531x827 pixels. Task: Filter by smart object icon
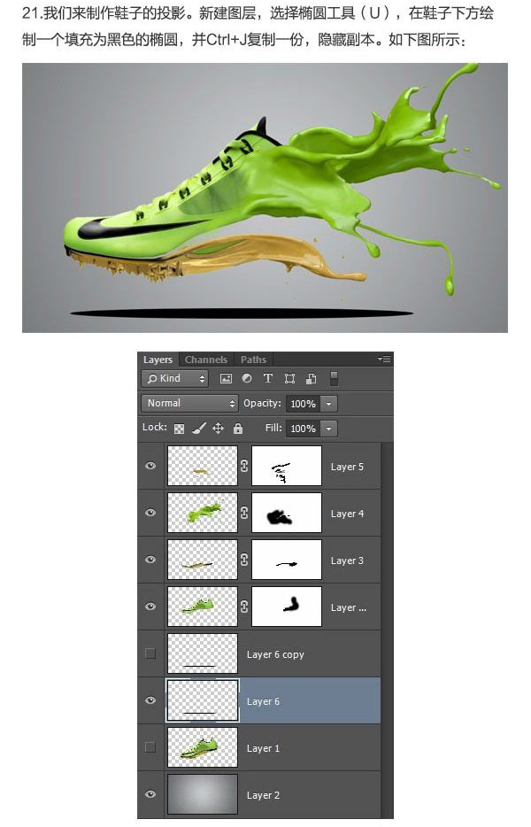point(312,378)
